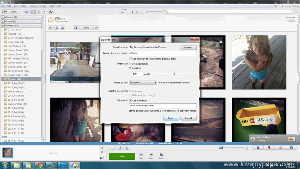This screenshot has width=300, height=169.
Task: Rotate photo clockwise
Action: tap(127, 148)
